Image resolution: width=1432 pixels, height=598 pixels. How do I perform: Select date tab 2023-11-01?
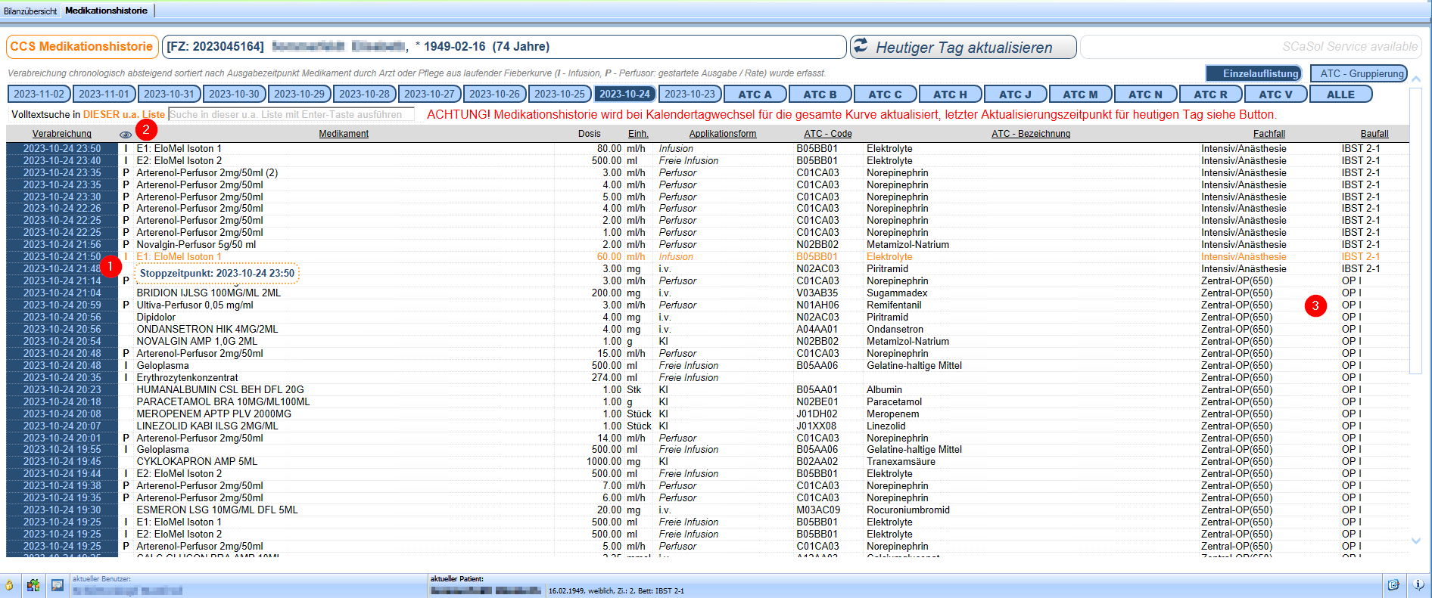point(104,95)
